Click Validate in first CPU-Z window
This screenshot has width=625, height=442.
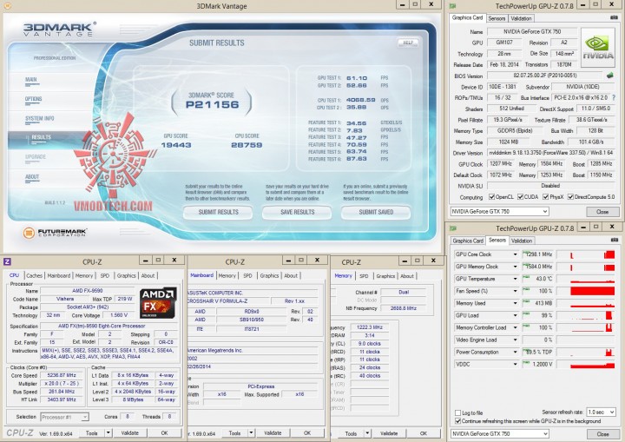(130, 432)
